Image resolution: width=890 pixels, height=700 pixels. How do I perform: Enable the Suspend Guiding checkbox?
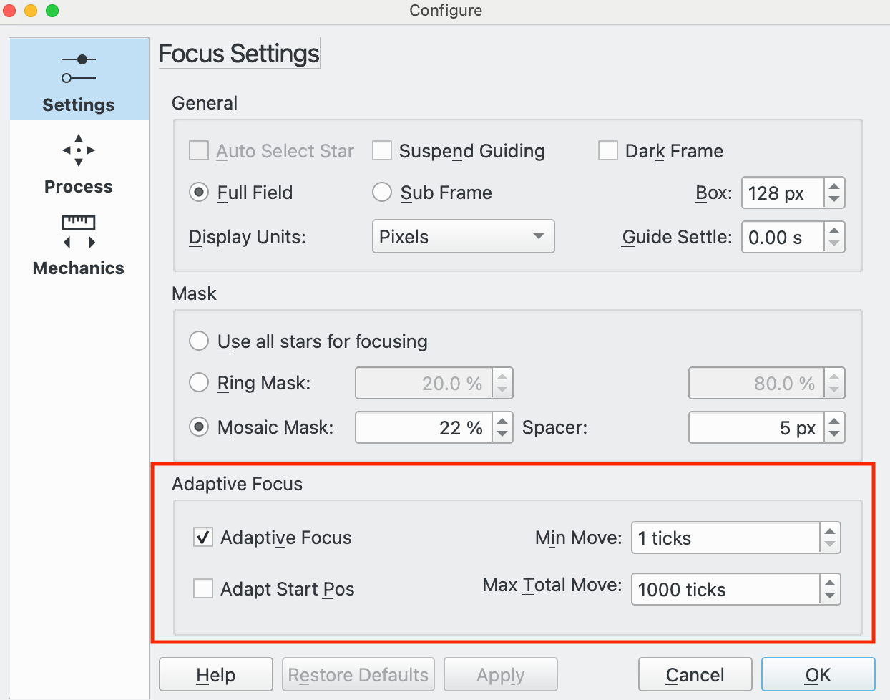click(x=382, y=151)
